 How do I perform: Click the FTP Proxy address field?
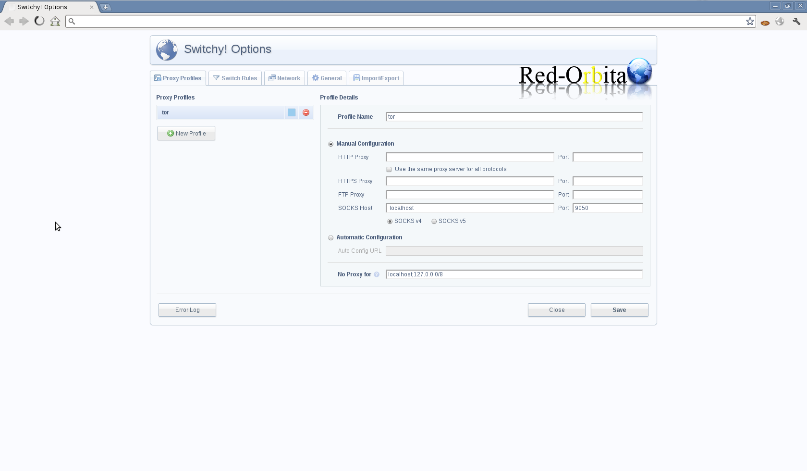(x=470, y=195)
